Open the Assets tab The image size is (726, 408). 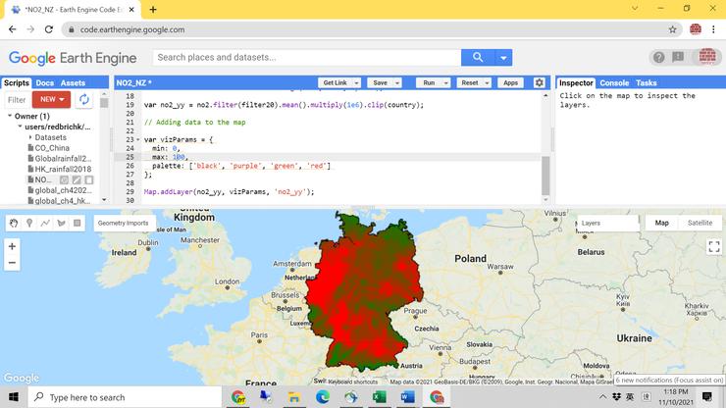click(x=74, y=83)
